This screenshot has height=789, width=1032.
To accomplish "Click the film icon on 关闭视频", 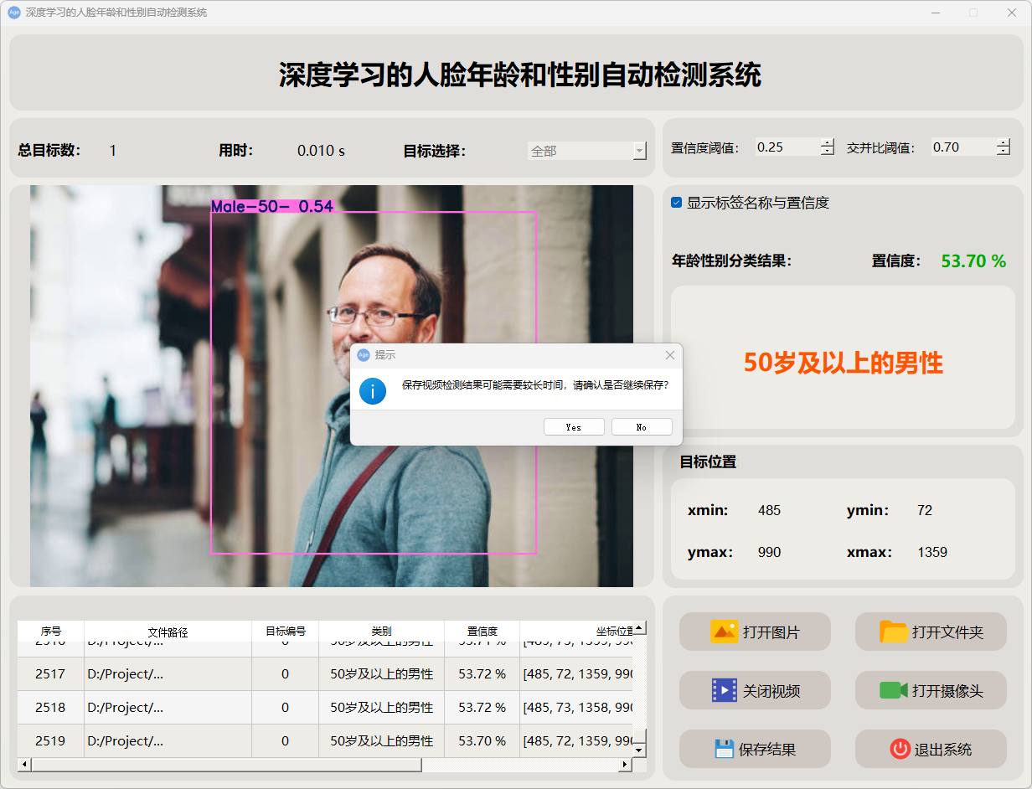I will (x=724, y=690).
